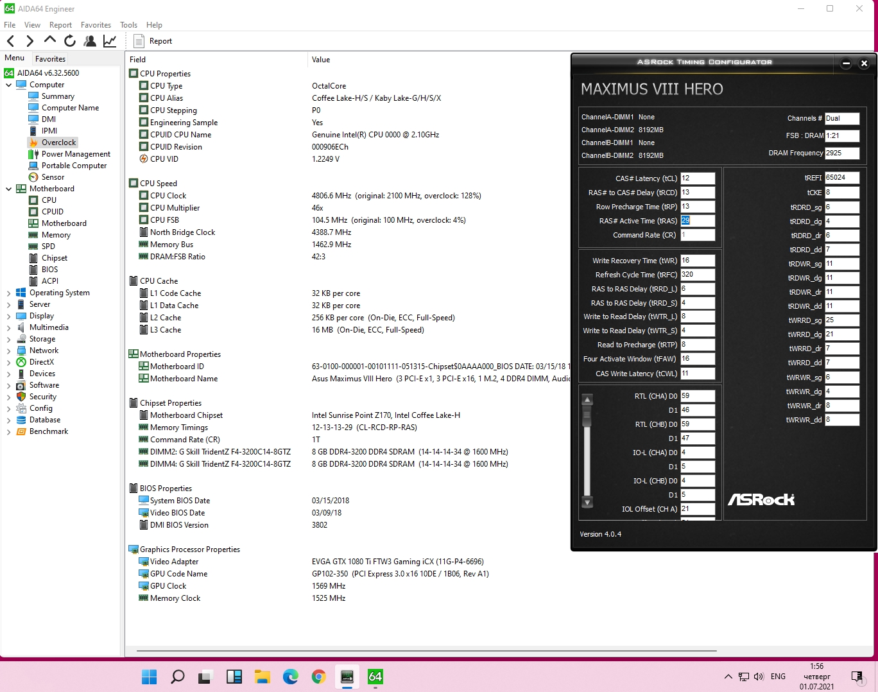Click the AIDA64 taskbar icon
Screen dimensions: 878x692
pos(375,677)
